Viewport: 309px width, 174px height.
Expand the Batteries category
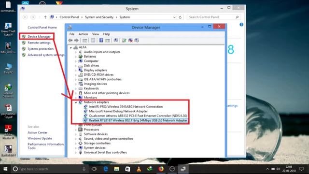76,57
